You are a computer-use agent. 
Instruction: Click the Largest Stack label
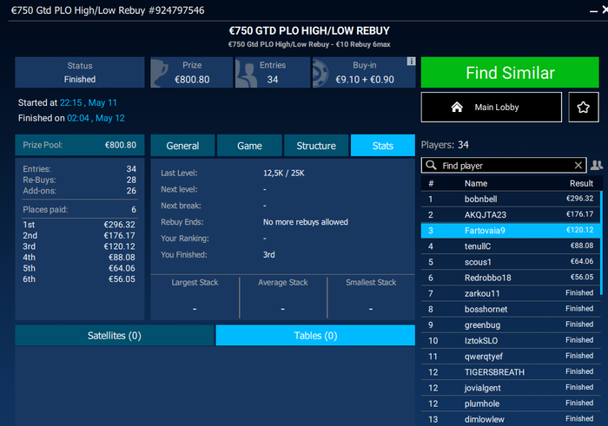pyautogui.click(x=195, y=282)
